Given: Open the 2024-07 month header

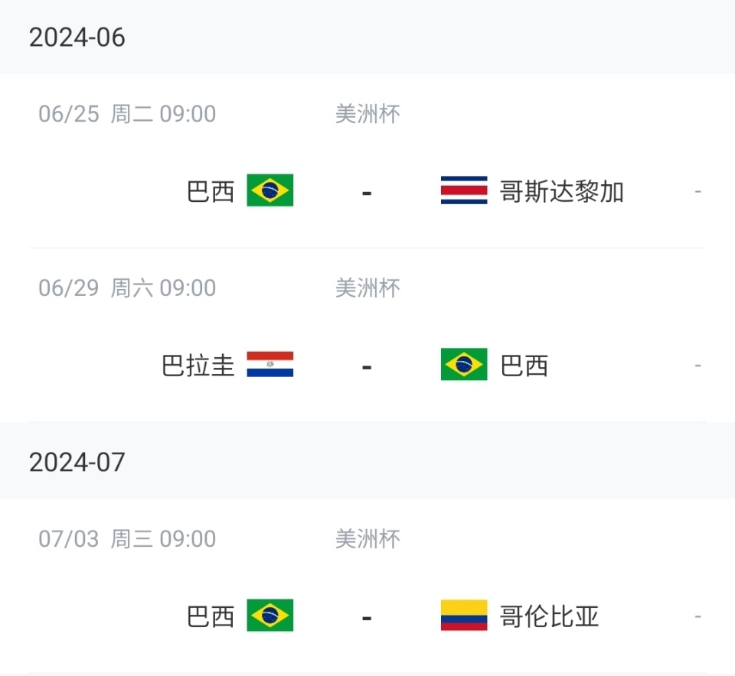Looking at the screenshot, I should (x=77, y=463).
